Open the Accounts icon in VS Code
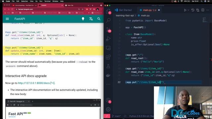 click(108, 100)
